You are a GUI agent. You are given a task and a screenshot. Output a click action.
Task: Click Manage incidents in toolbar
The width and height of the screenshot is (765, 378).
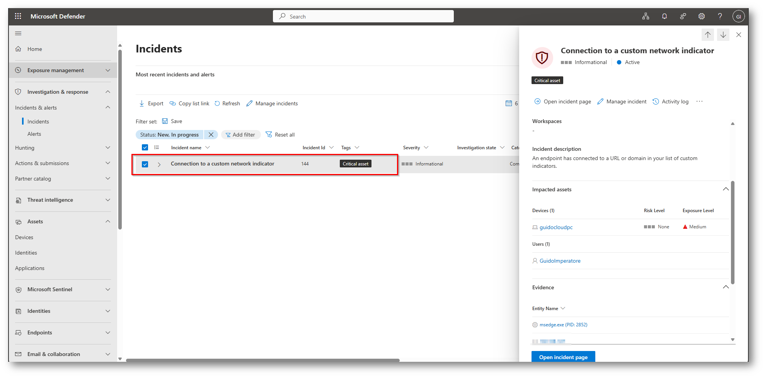pyautogui.click(x=272, y=103)
